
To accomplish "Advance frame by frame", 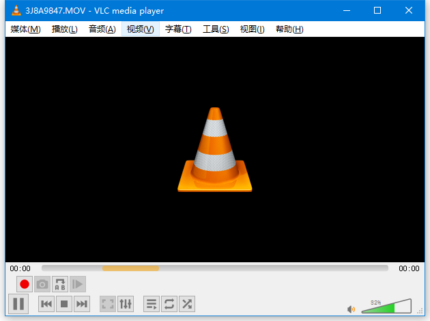I will click(78, 284).
